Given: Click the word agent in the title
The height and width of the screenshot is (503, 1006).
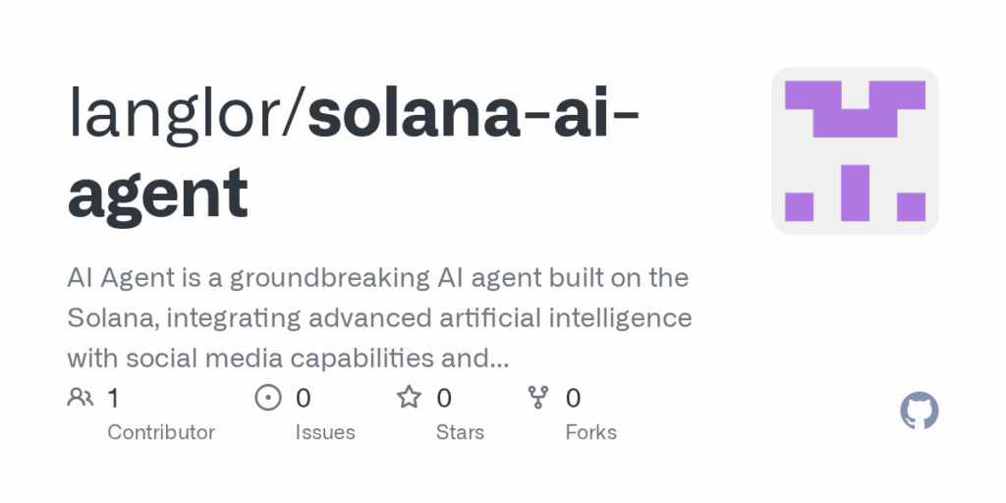Looking at the screenshot, I should click(158, 194).
